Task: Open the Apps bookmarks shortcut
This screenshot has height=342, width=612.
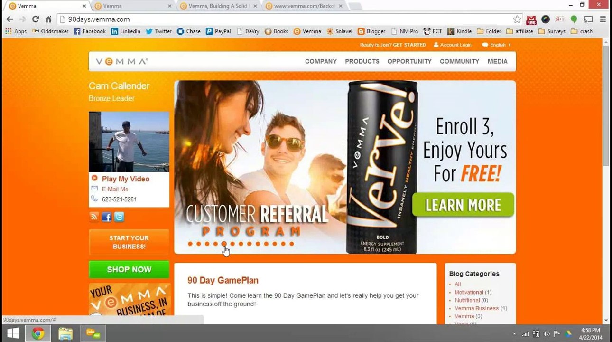Action: tap(16, 31)
